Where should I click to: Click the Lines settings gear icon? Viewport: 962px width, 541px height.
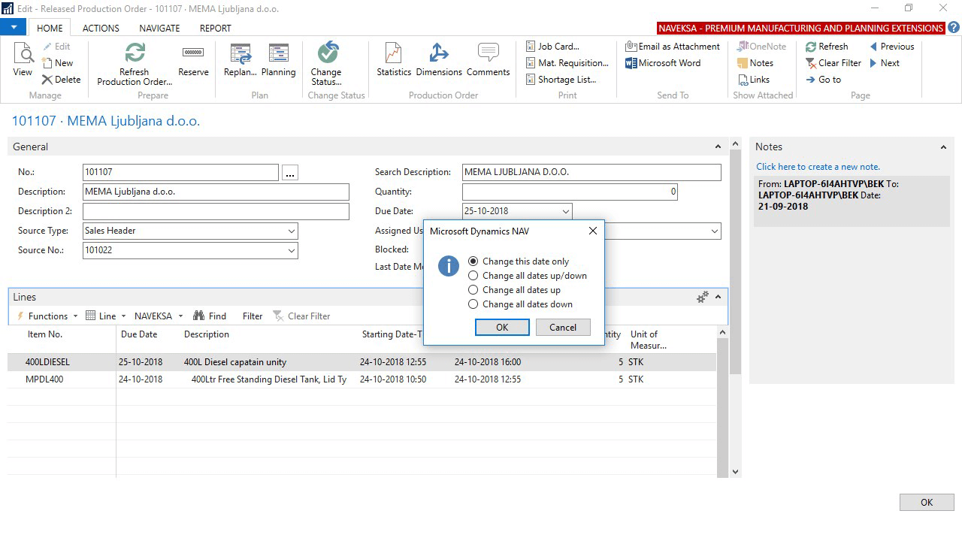(x=703, y=298)
